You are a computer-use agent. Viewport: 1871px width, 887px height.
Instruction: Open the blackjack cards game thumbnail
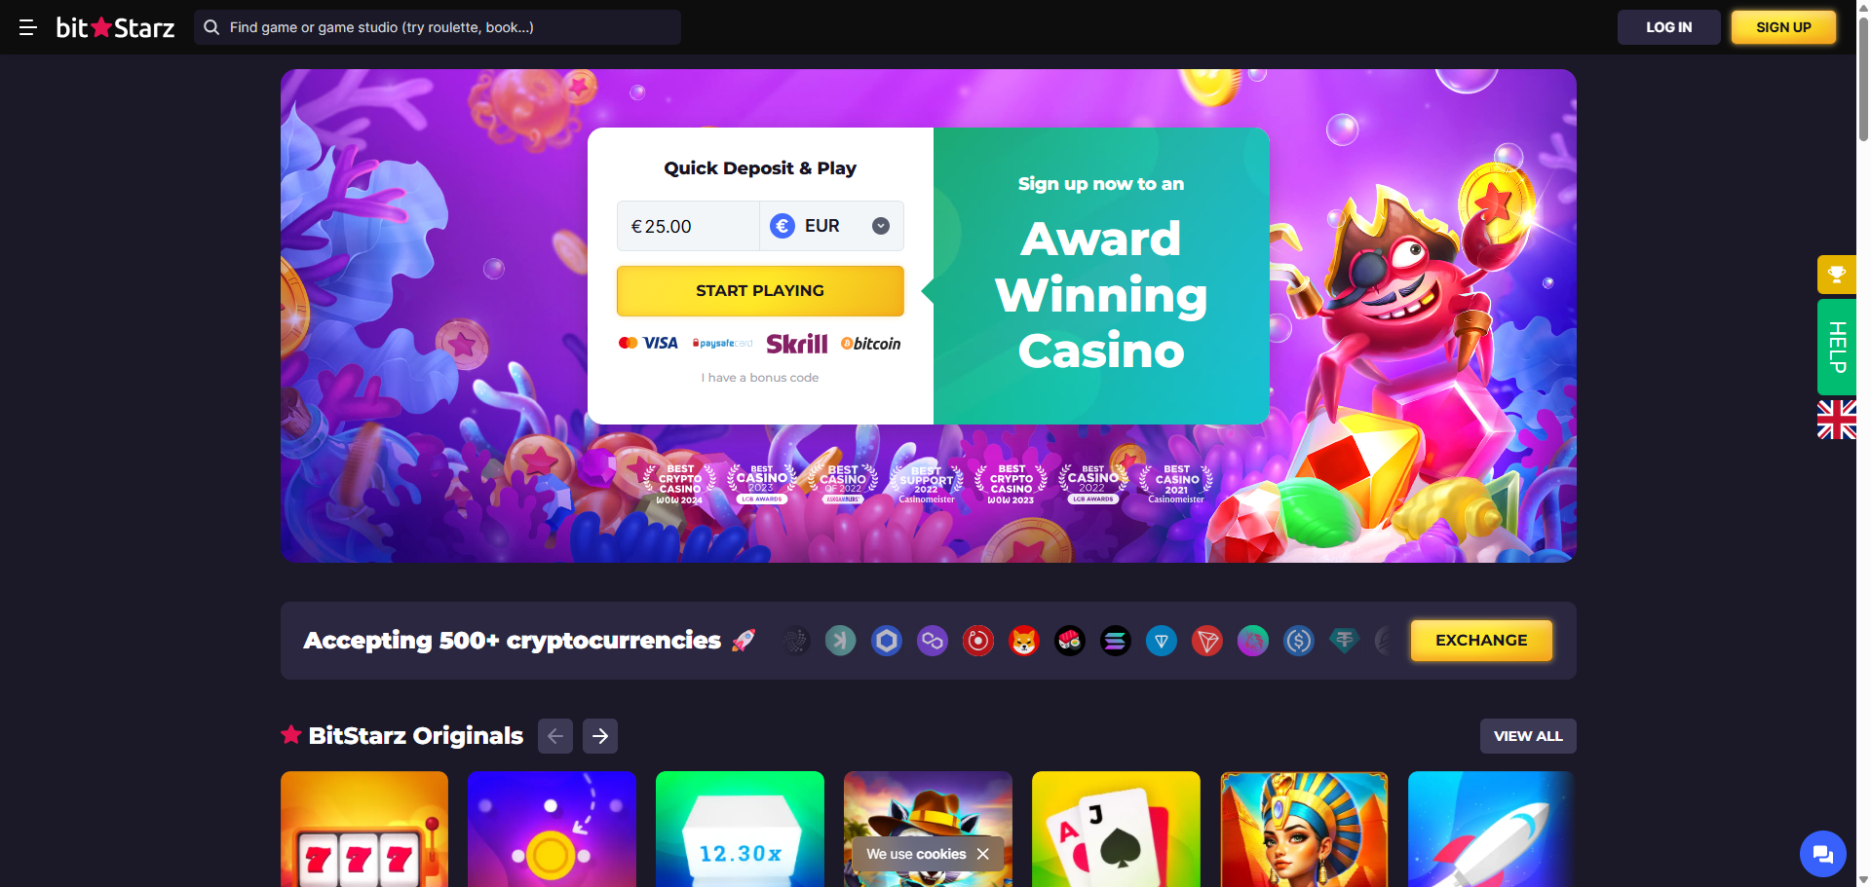[x=1116, y=830]
